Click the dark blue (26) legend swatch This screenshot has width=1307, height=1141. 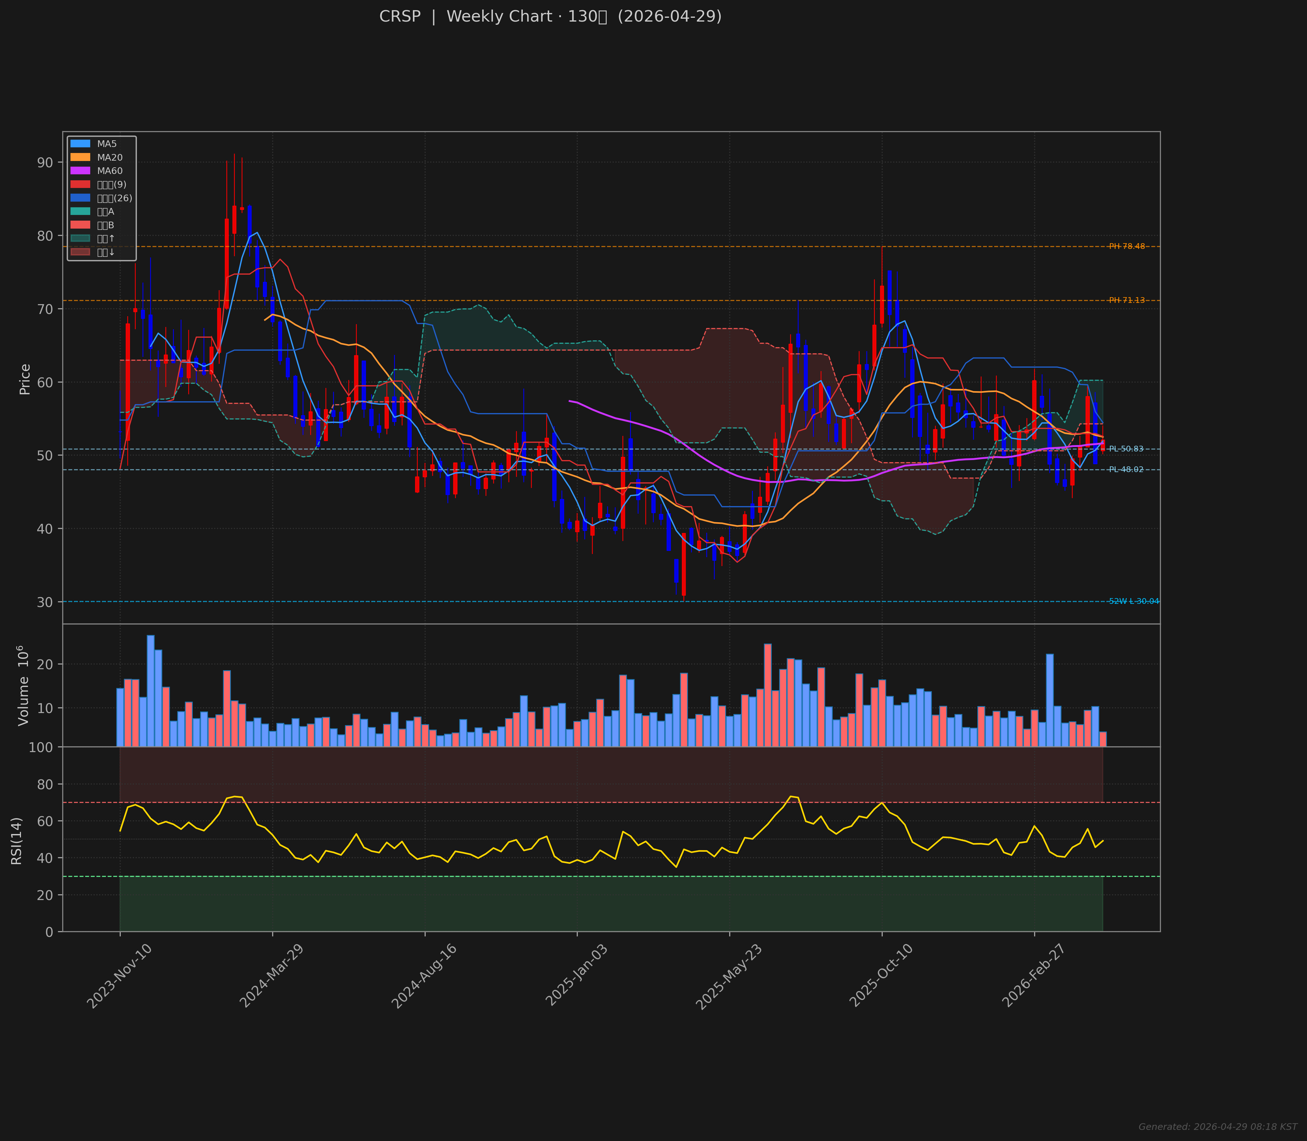click(80, 198)
